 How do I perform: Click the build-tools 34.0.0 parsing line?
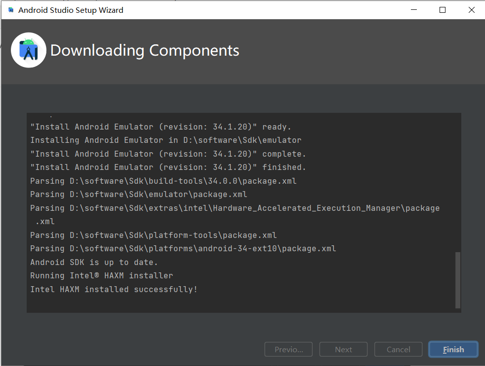click(x=163, y=181)
